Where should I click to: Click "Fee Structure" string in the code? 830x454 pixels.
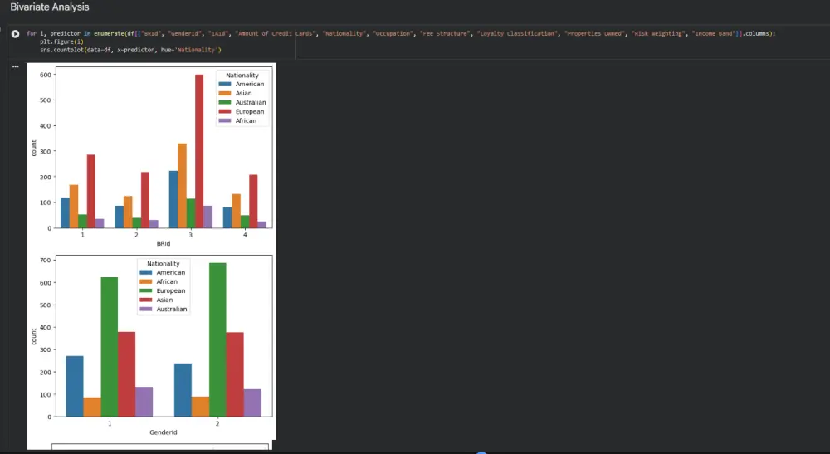tap(445, 33)
